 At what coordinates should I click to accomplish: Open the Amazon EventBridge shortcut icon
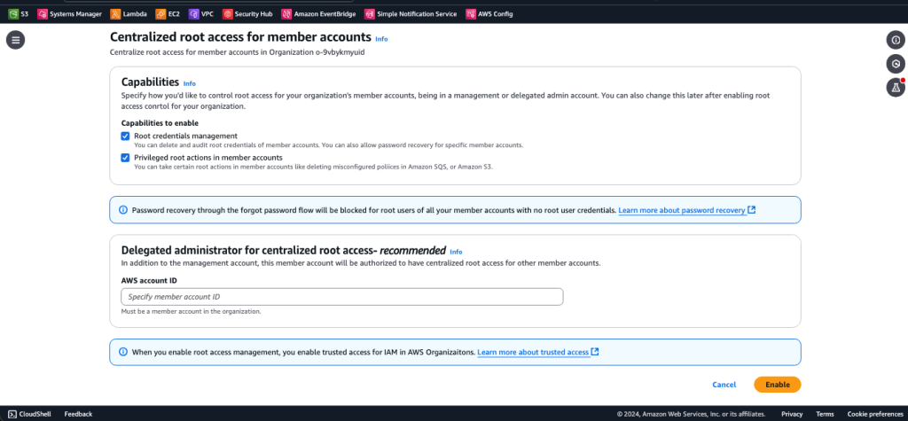coord(286,14)
